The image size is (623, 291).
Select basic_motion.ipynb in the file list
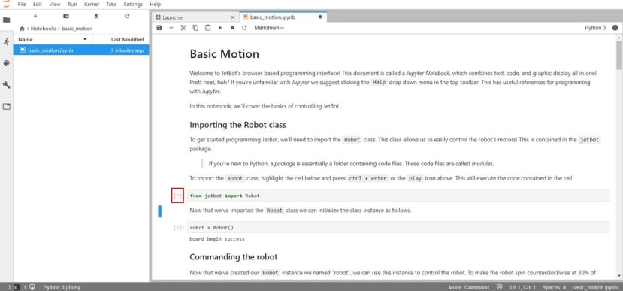click(81, 50)
